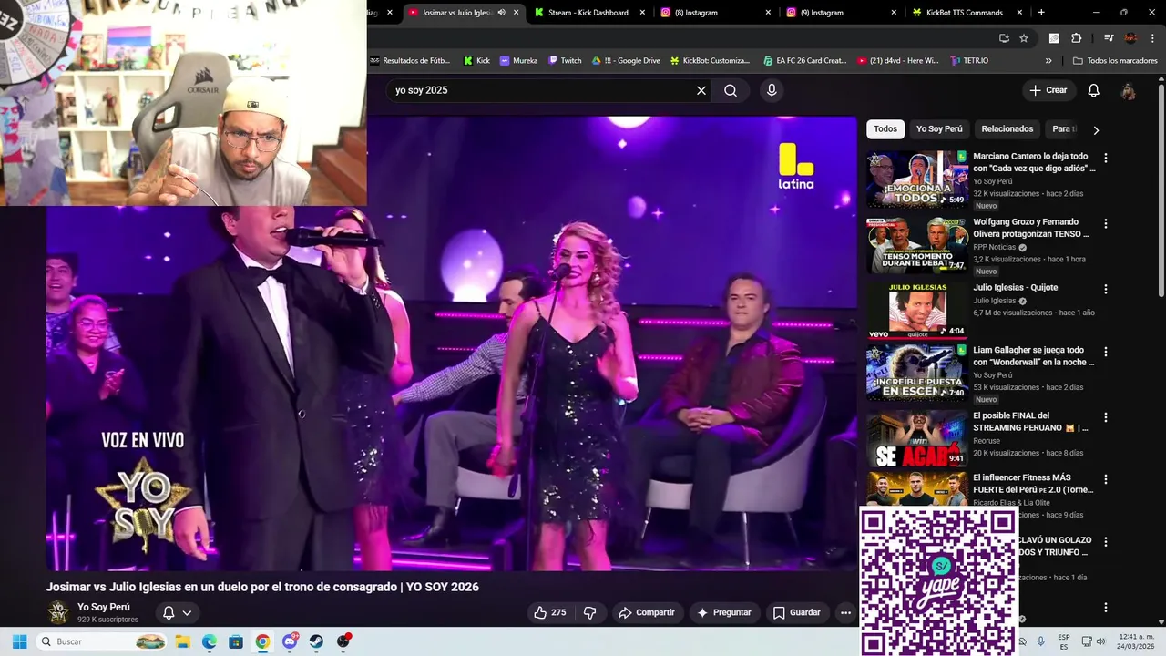1166x656 pixels.
Task: Open the Windows Start menu
Action: pyautogui.click(x=19, y=641)
